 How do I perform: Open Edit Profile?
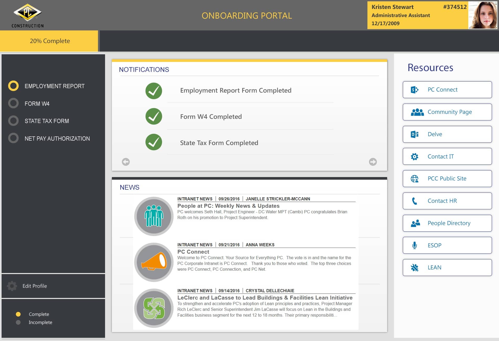click(x=35, y=286)
